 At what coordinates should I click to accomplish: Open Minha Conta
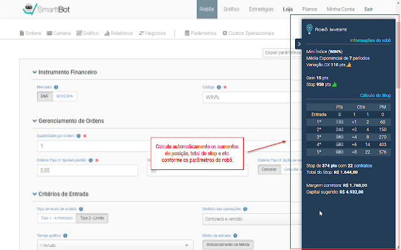click(x=340, y=9)
